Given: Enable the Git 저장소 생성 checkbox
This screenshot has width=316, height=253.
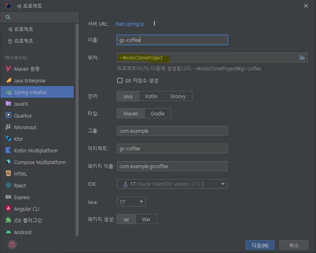Looking at the screenshot, I should coord(120,80).
